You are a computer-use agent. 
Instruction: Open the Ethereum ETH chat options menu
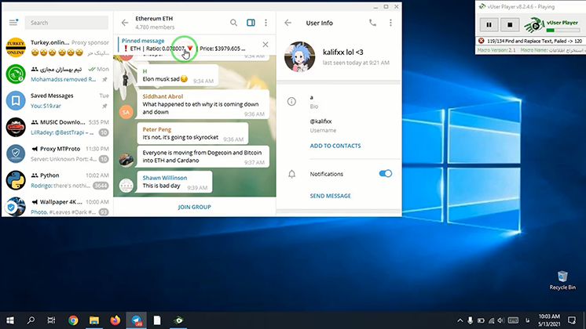(266, 23)
